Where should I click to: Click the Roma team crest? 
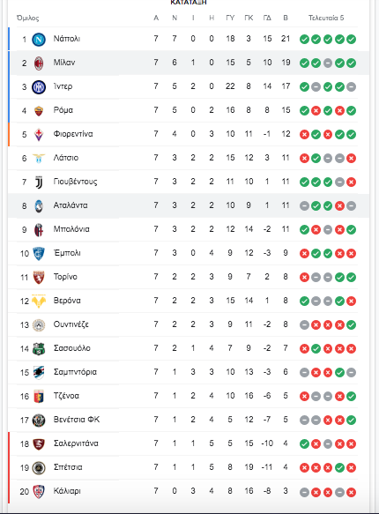click(39, 111)
